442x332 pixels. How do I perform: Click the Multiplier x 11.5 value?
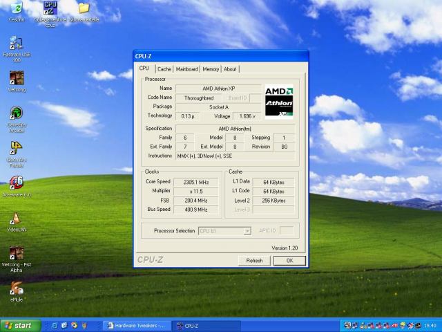[x=196, y=192]
